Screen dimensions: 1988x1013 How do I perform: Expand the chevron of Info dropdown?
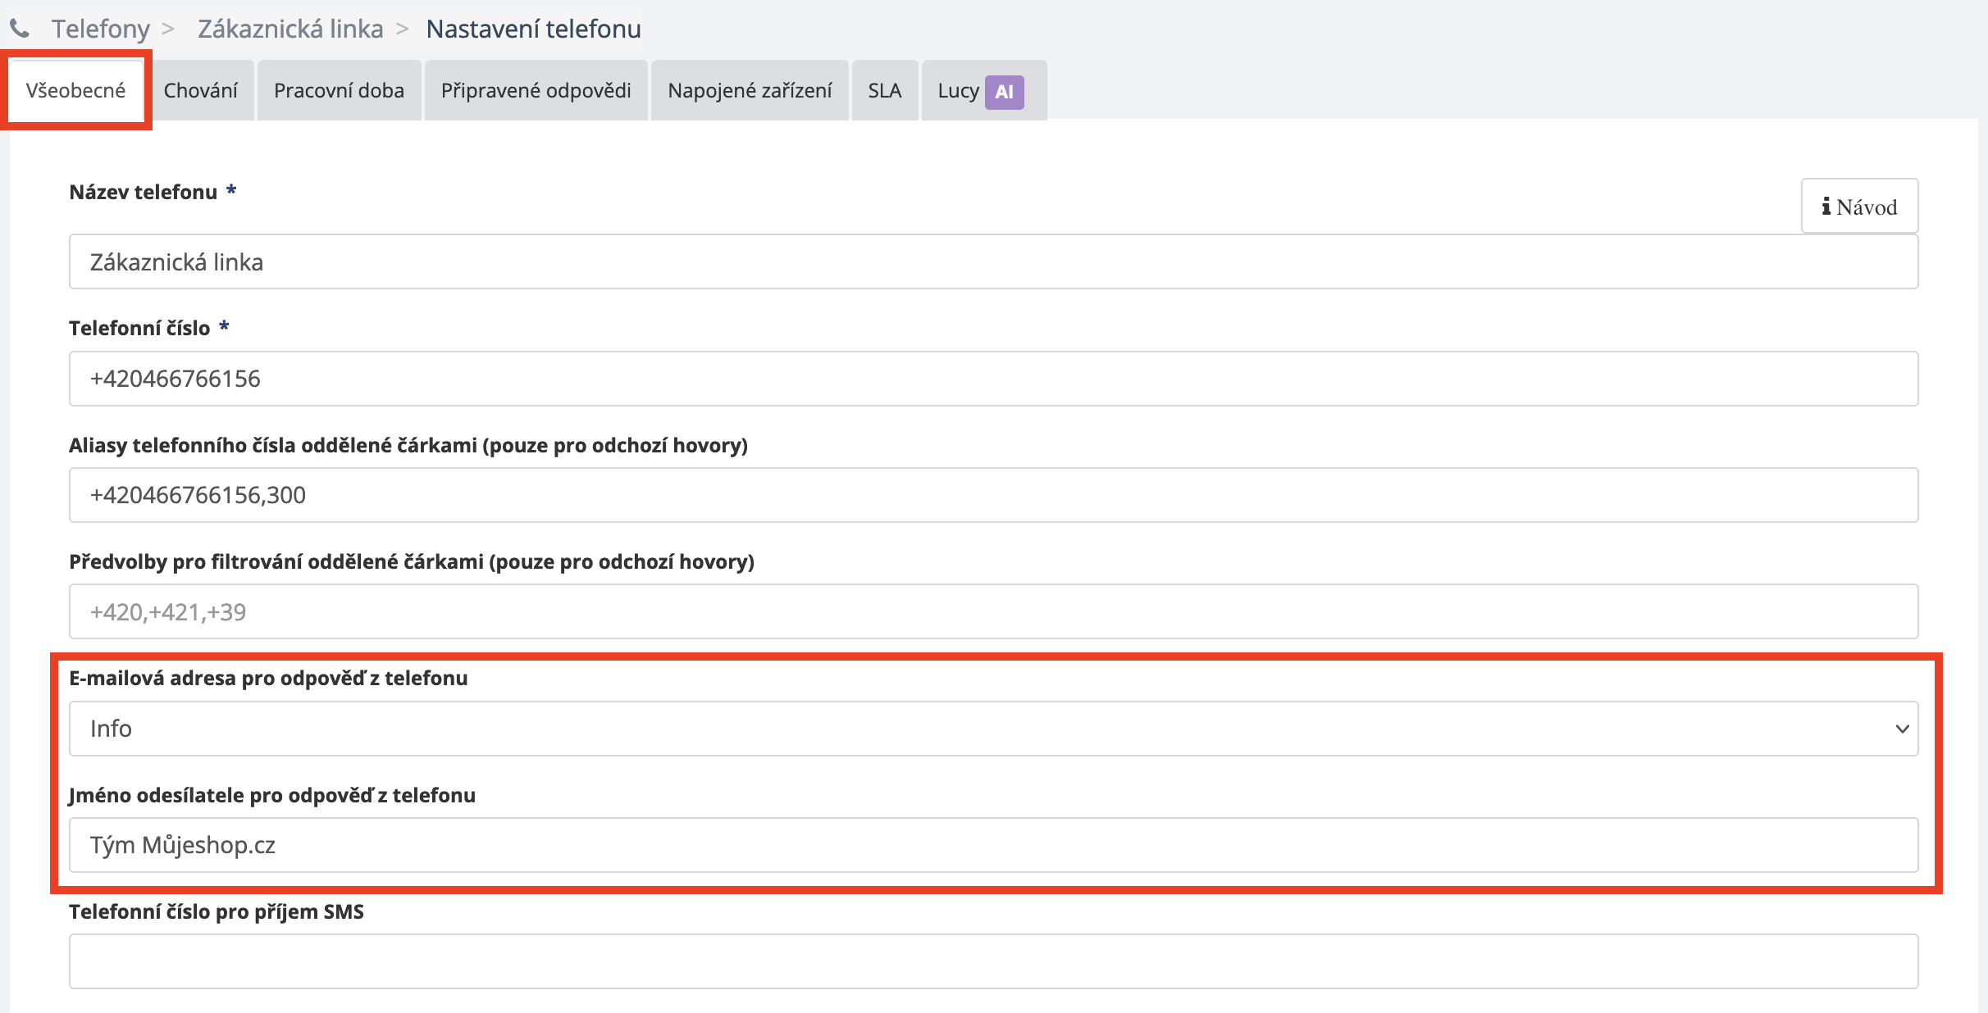coord(1902,729)
